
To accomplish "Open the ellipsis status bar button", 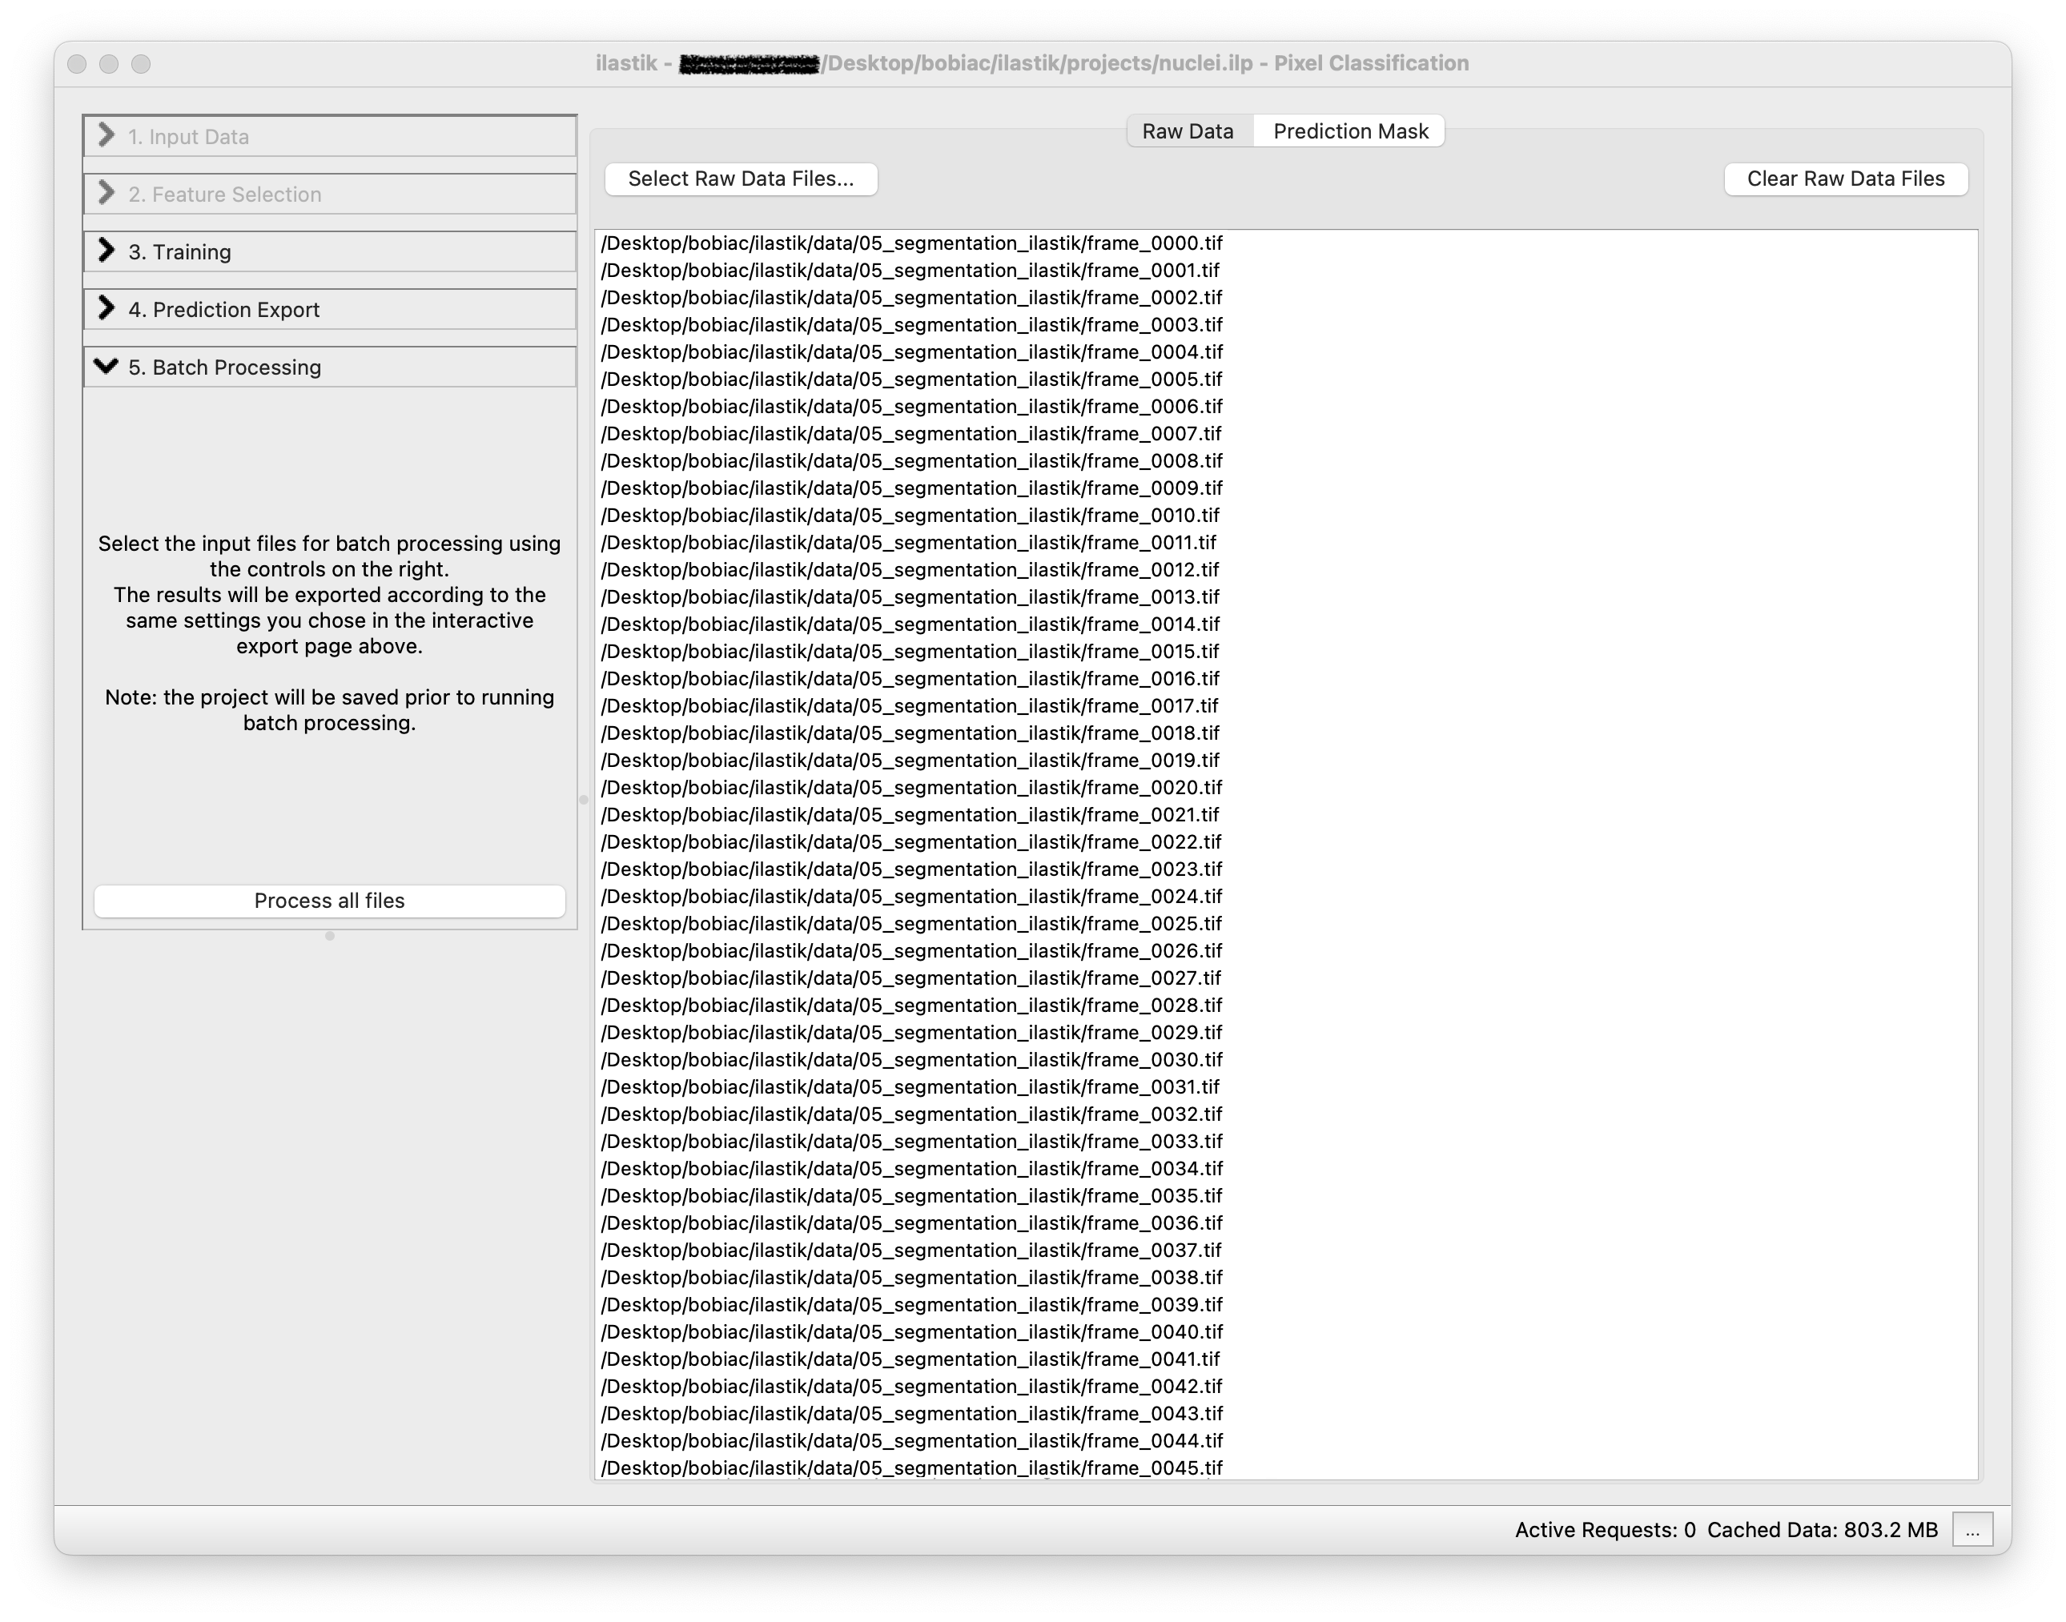I will click(1972, 1530).
